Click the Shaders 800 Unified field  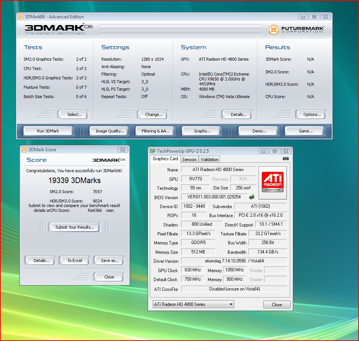click(x=202, y=224)
